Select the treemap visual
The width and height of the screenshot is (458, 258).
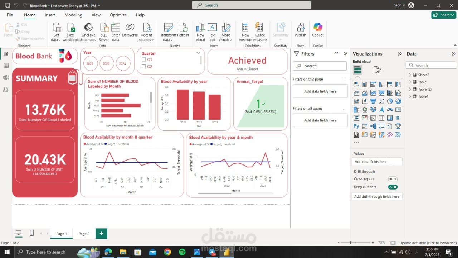pos(356,109)
